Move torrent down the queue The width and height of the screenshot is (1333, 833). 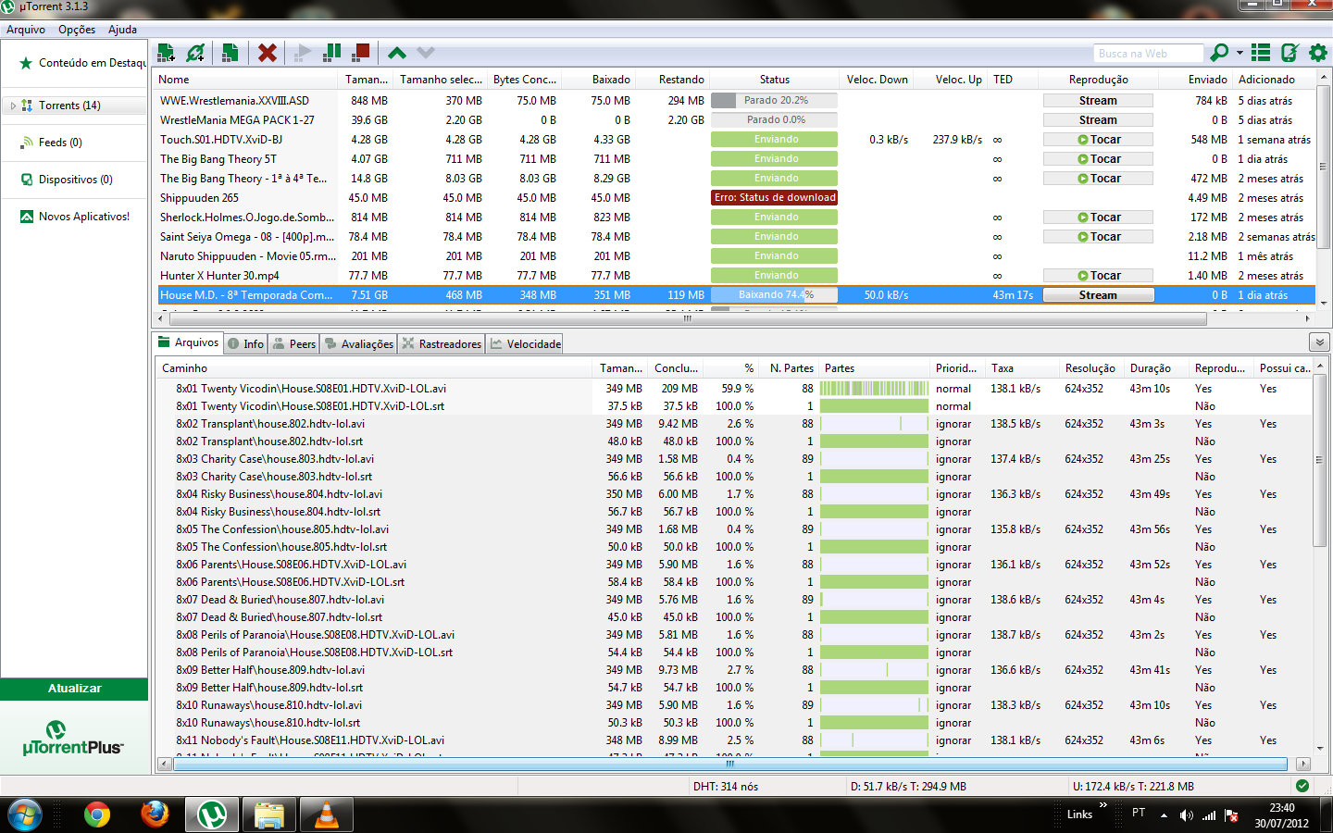click(x=426, y=53)
